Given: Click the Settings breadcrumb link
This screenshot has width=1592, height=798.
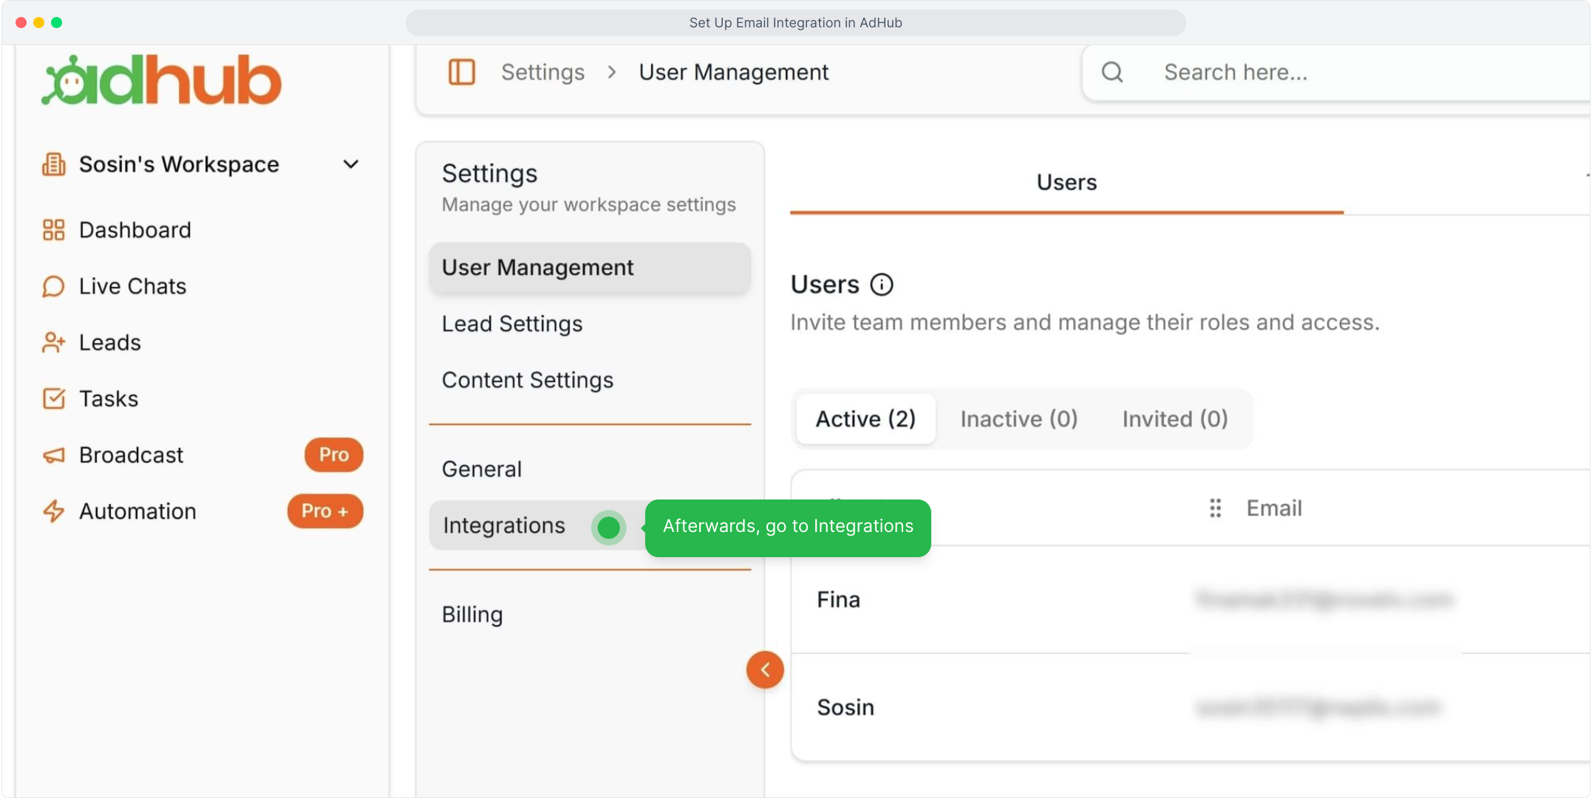Looking at the screenshot, I should (x=542, y=72).
